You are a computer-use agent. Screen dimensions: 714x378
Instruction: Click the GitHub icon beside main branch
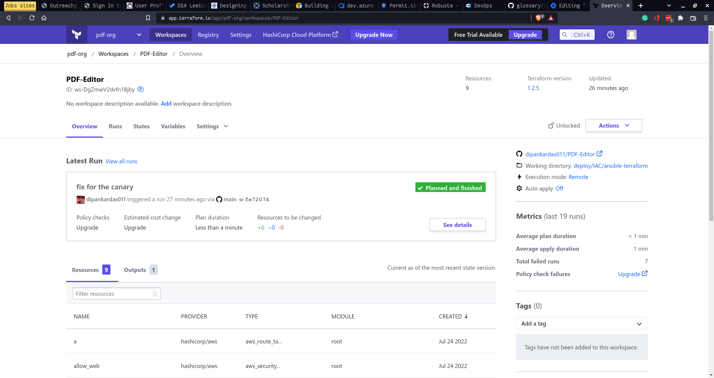pos(219,199)
